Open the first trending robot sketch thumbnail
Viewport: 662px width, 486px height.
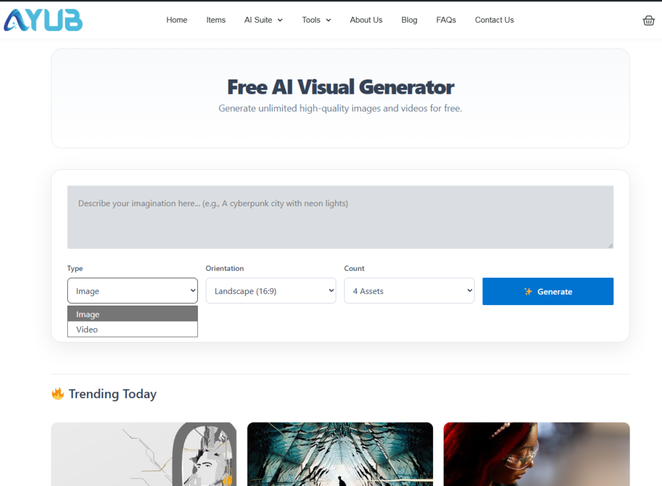point(144,454)
